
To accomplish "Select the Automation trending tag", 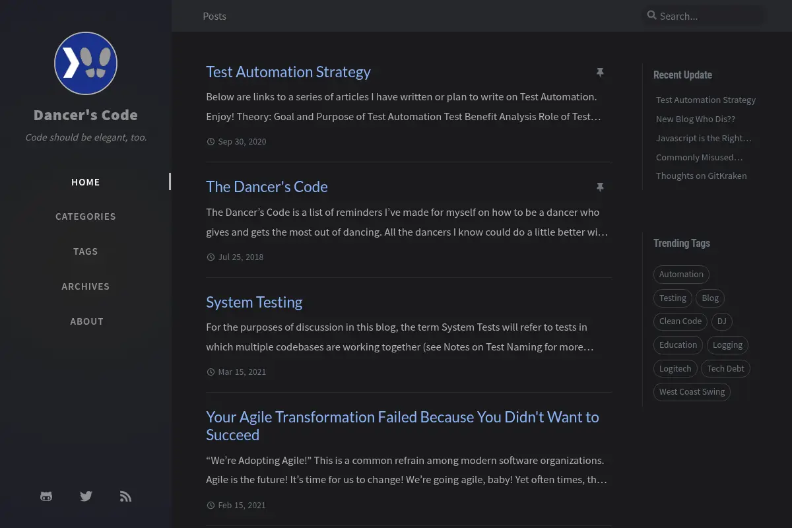I will coord(681,275).
